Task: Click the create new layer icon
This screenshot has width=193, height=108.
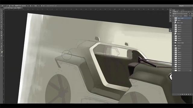Action: pyautogui.click(x=188, y=94)
